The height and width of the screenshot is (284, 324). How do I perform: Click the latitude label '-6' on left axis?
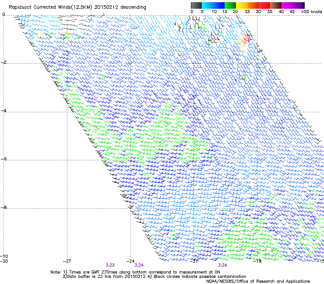tap(4, 159)
